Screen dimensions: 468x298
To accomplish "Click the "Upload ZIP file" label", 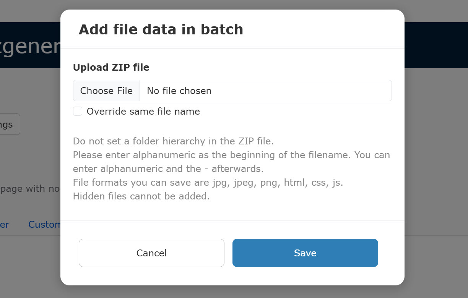I will pyautogui.click(x=111, y=67).
